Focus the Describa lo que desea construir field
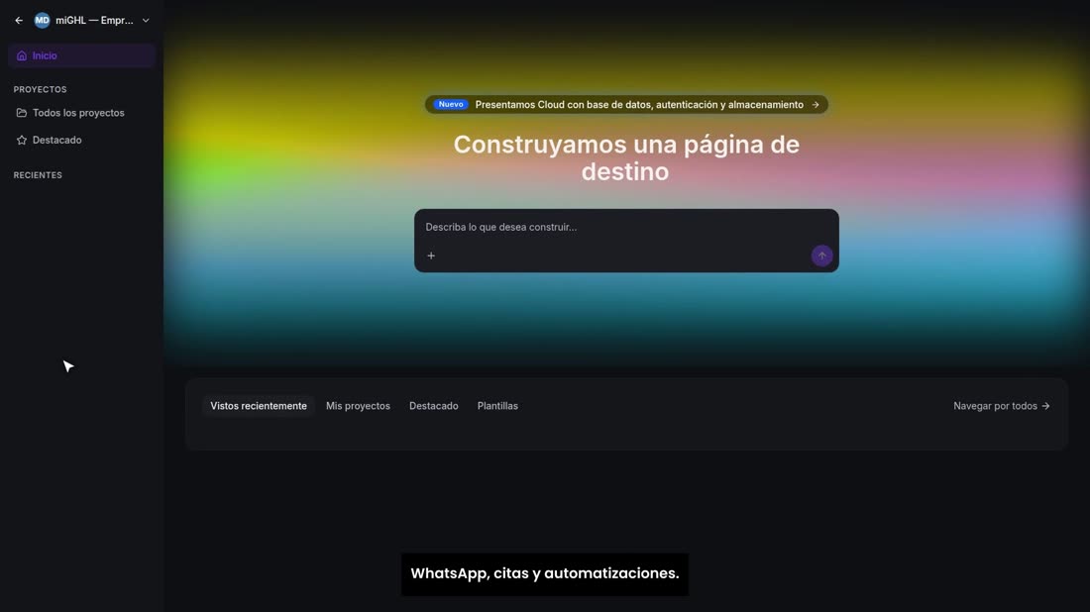 point(626,227)
